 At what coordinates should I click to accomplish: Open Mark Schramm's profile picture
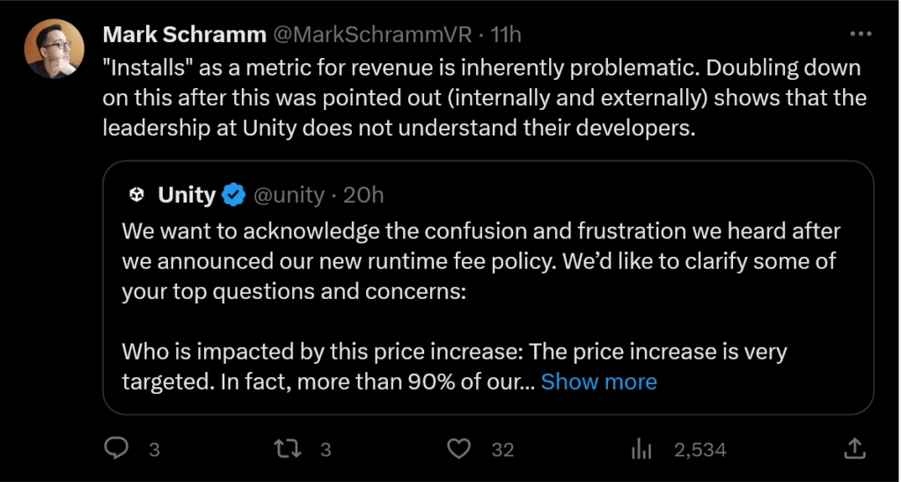[x=54, y=49]
